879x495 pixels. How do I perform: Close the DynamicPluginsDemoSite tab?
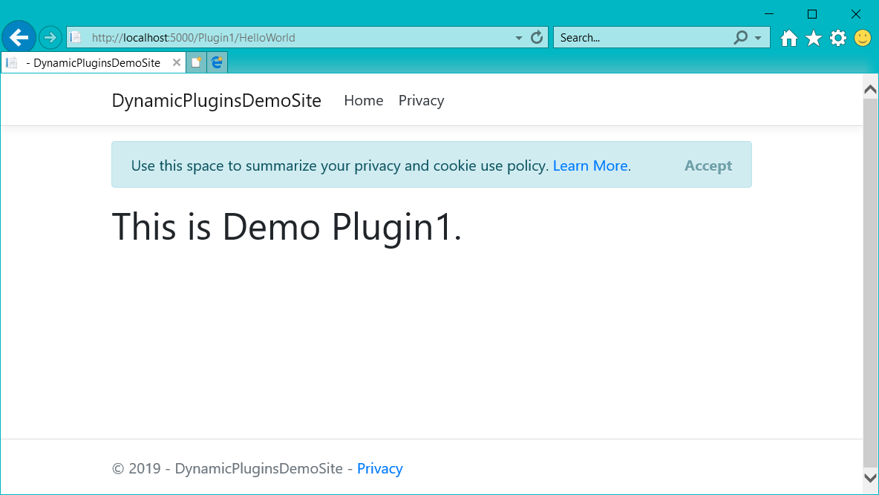pyautogui.click(x=176, y=62)
